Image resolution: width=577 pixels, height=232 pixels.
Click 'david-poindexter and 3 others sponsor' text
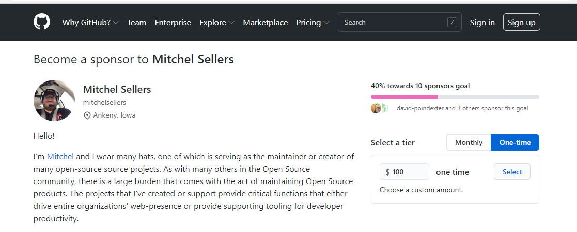462,108
